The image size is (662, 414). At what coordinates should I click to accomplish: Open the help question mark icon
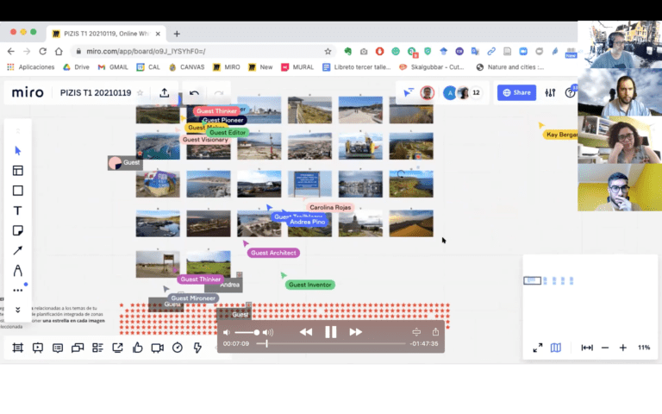click(x=570, y=92)
